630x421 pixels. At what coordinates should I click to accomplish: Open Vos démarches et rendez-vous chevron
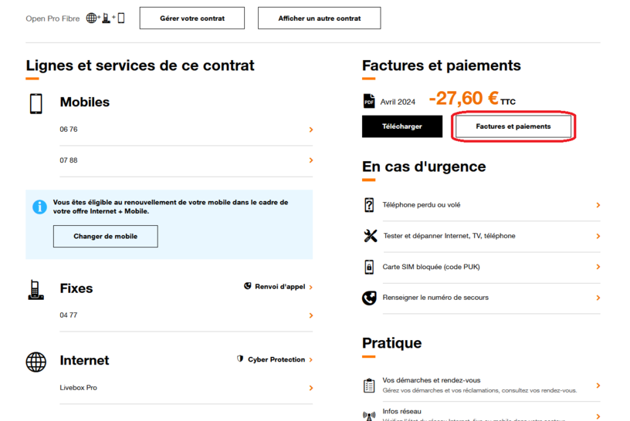(598, 386)
